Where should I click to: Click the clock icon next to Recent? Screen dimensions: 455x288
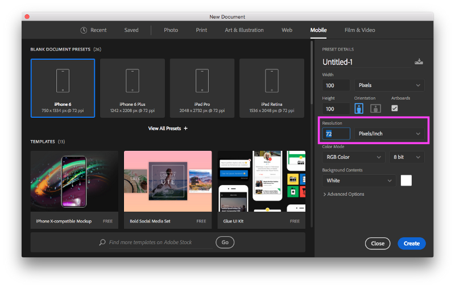coord(84,30)
